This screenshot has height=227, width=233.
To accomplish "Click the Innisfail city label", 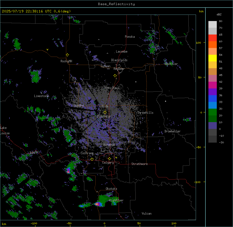I will click(112, 88).
